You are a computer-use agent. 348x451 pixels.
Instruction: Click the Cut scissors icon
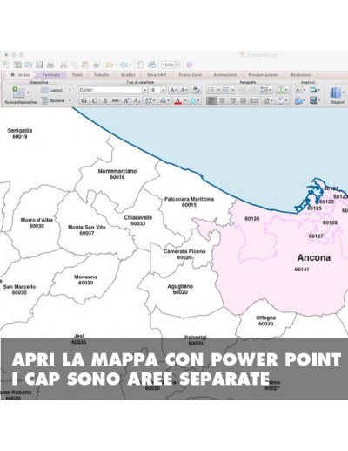(x=64, y=65)
